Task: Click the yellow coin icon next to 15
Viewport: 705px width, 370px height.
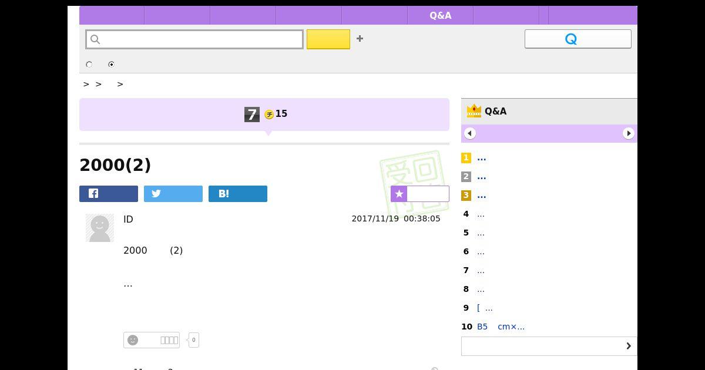Action: [x=269, y=115]
